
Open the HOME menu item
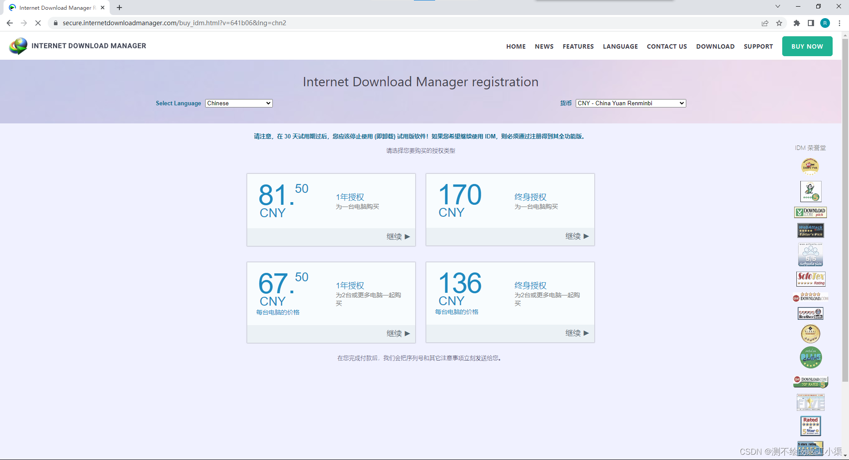[x=516, y=46]
